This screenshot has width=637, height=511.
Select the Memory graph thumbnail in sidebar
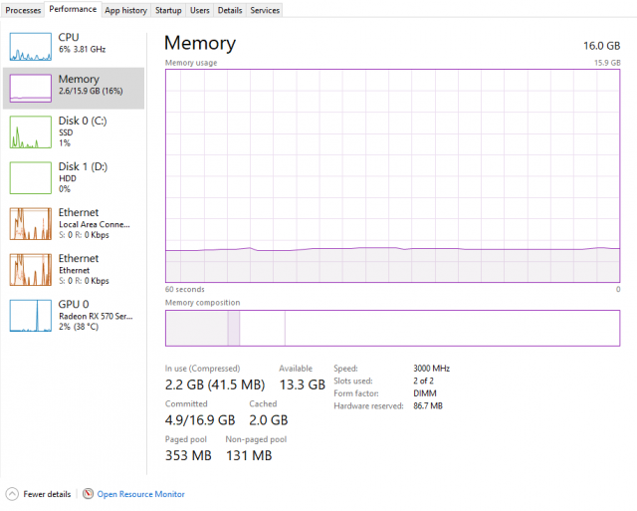30,89
